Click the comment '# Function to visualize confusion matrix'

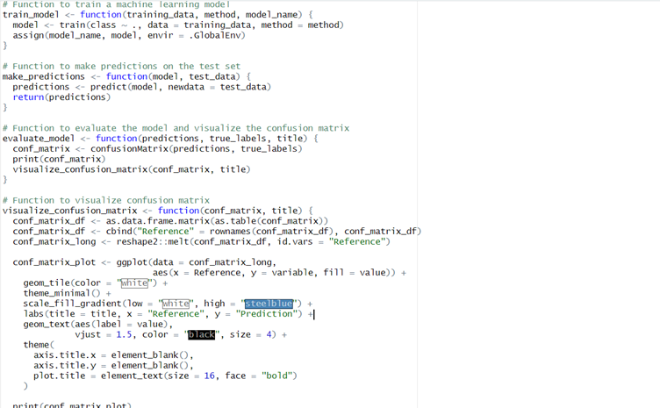click(106, 201)
